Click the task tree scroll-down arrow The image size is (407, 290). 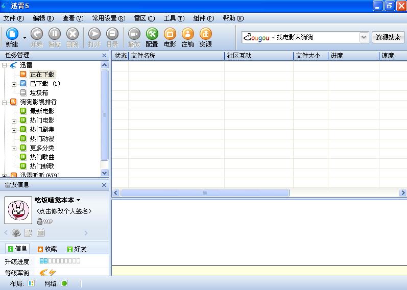[x=104, y=173]
